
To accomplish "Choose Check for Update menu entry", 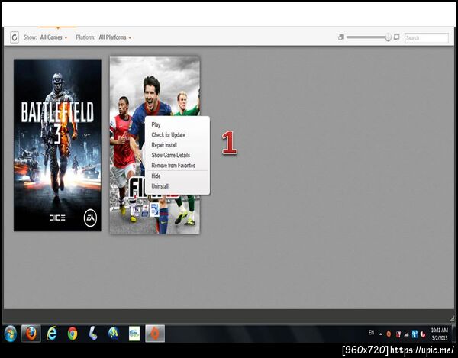I will tap(168, 135).
